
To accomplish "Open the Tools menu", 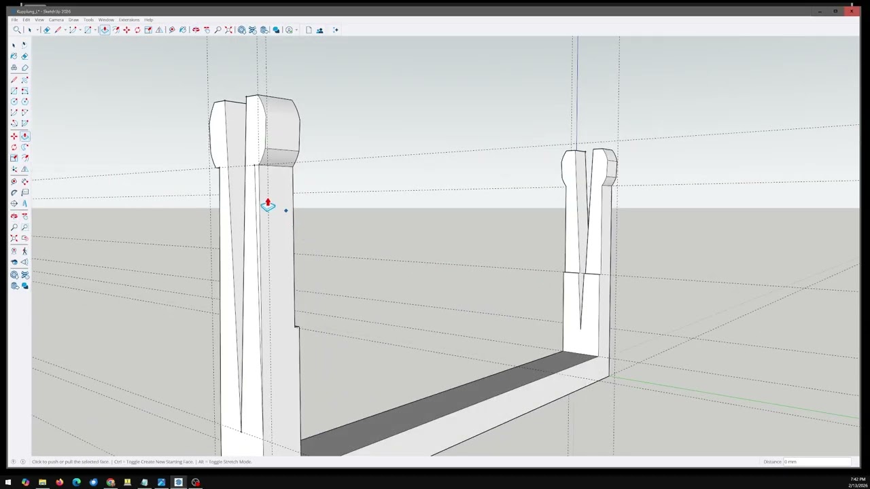I will [x=88, y=20].
